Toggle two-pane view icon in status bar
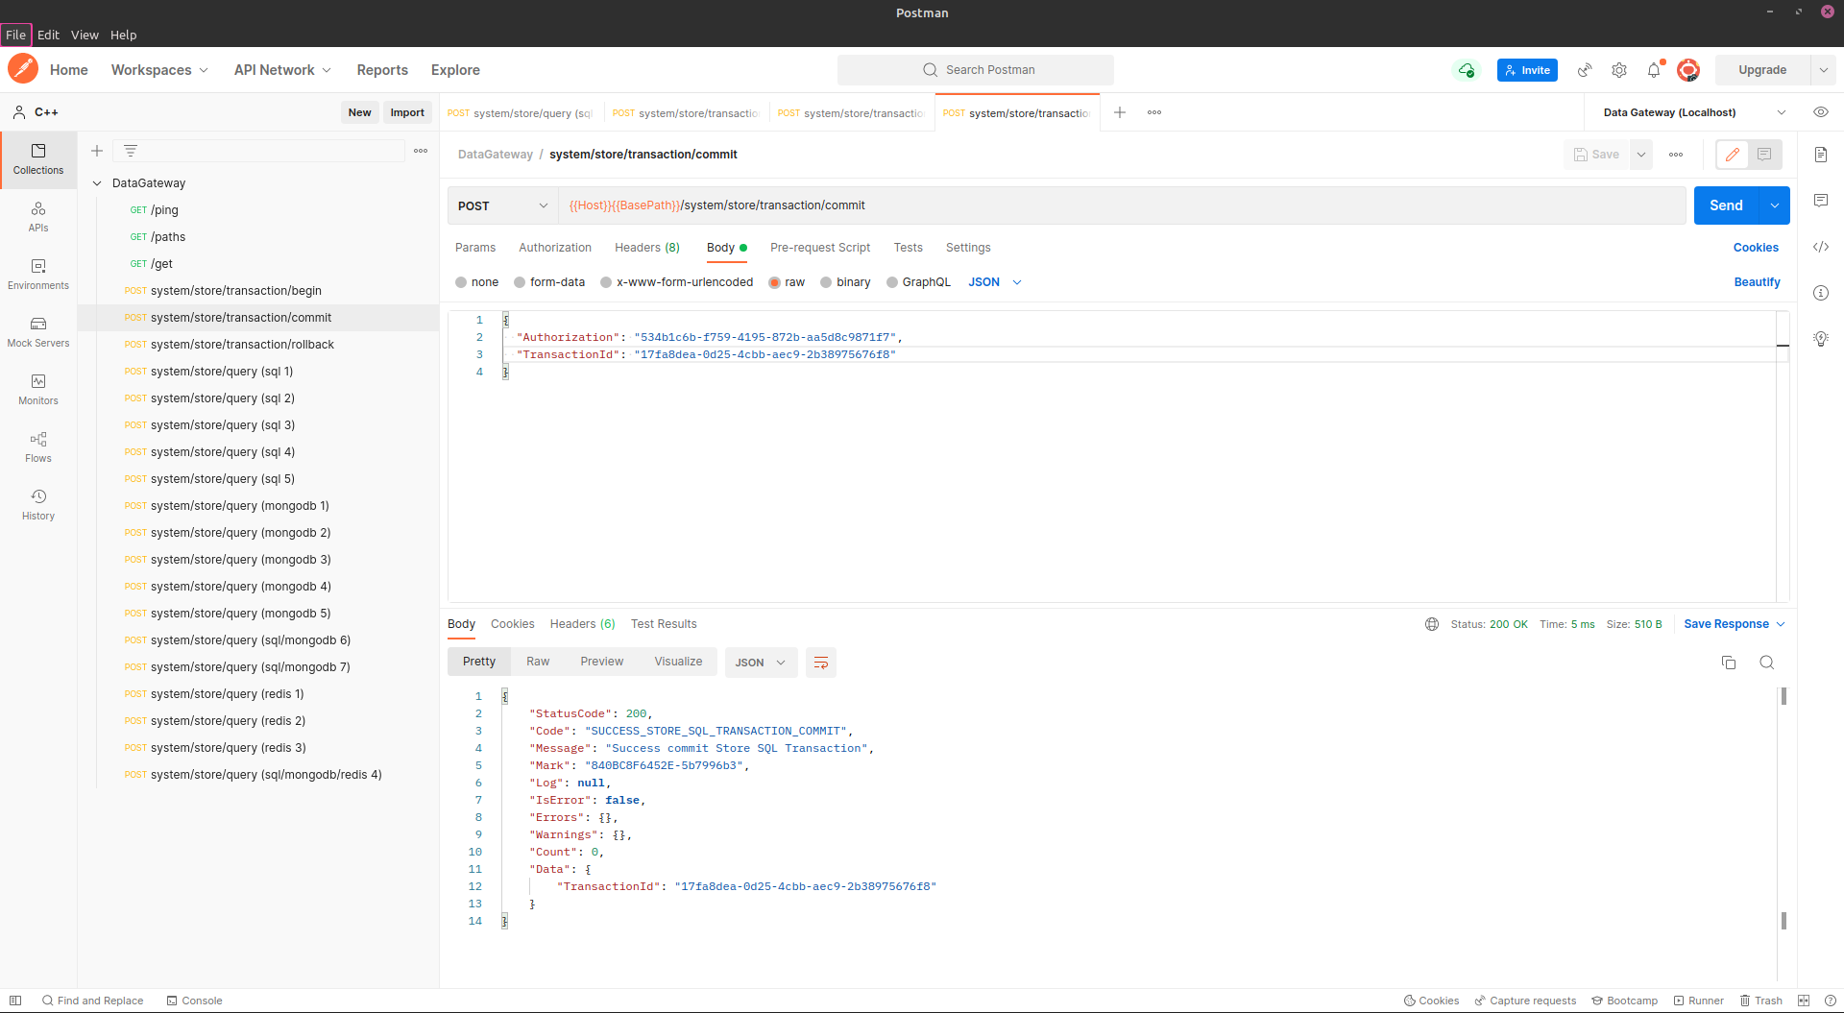 (1804, 1001)
